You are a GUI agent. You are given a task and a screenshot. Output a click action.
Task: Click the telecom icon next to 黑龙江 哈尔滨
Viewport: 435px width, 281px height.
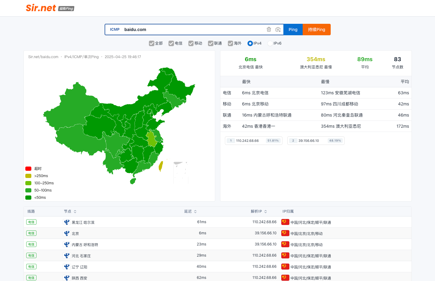pos(67,222)
